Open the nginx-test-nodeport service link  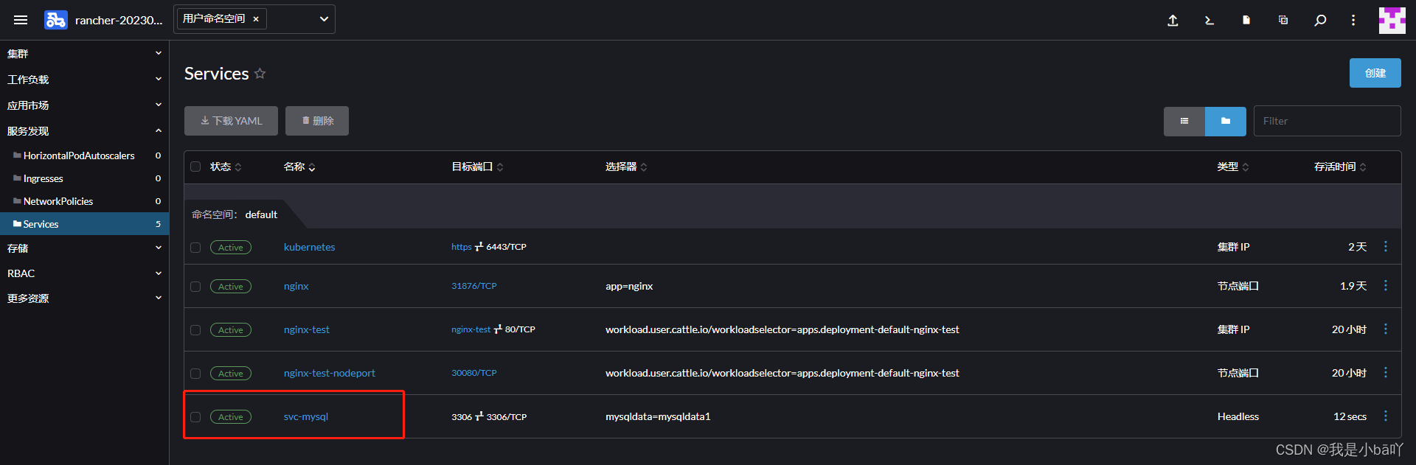tap(329, 373)
